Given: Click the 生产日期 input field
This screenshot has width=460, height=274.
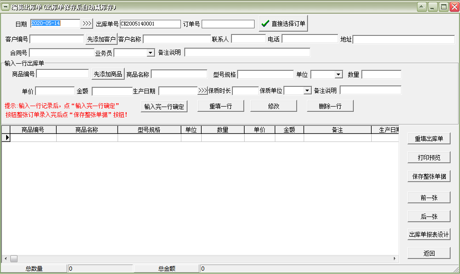Looking at the screenshot, I should point(178,91).
